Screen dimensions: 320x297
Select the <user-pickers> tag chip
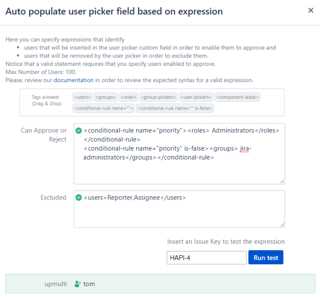196,97
